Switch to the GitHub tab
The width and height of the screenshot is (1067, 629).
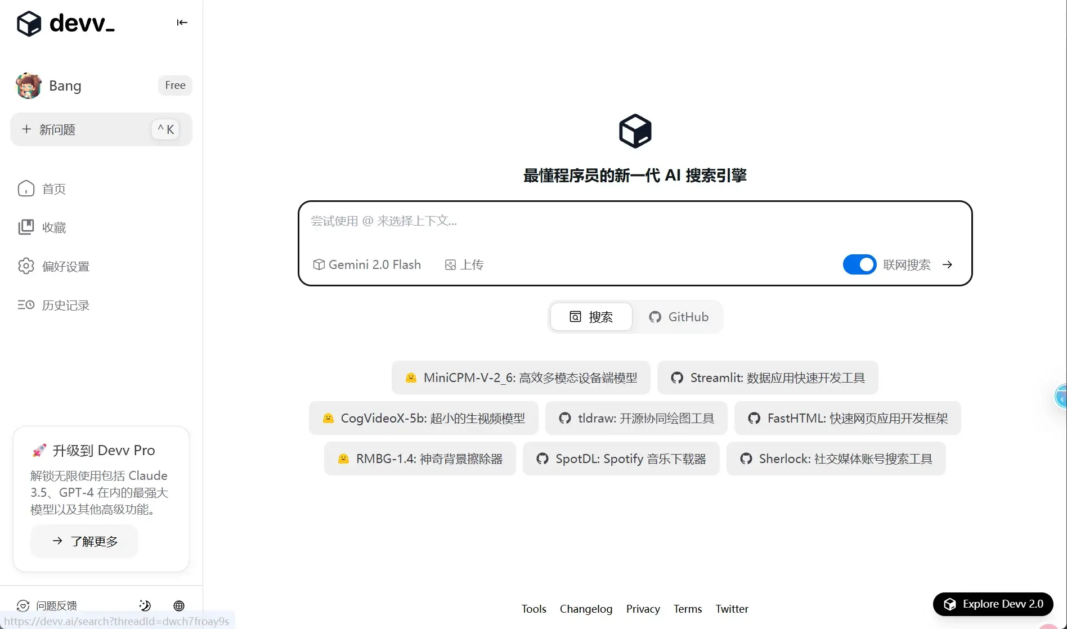678,317
